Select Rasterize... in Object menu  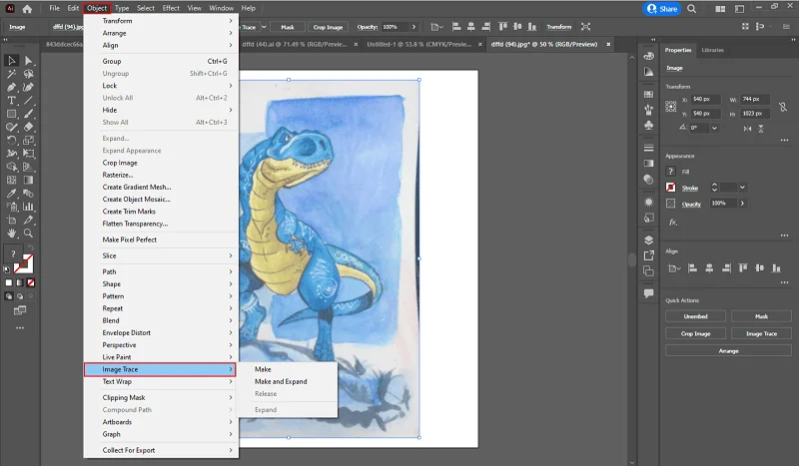118,175
